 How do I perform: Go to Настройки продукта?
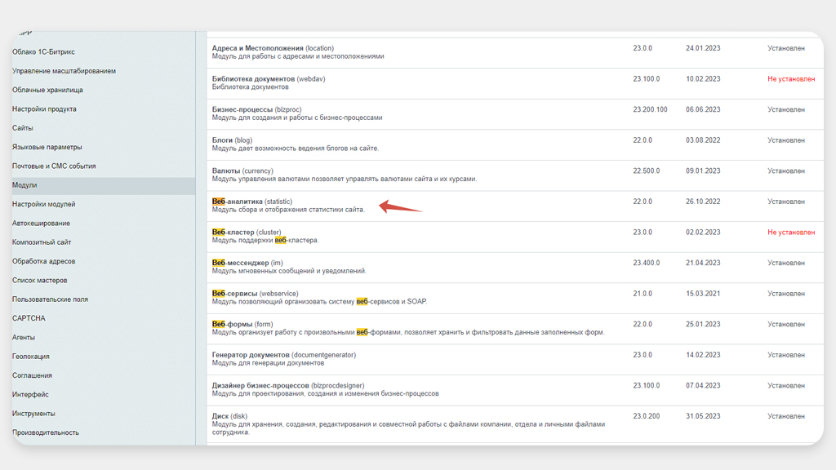44,109
